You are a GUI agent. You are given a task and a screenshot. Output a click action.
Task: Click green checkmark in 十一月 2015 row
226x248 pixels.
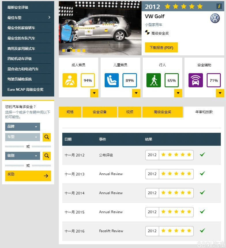click(x=202, y=211)
